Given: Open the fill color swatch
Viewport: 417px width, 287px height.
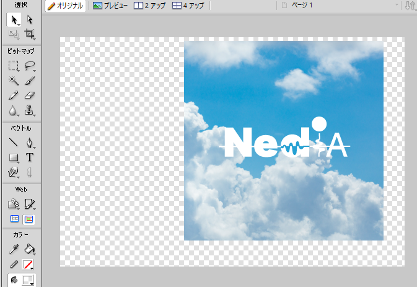Looking at the screenshot, I should coord(28,280).
